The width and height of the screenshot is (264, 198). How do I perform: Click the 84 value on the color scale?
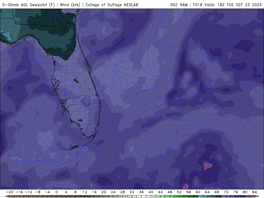pos(254,192)
